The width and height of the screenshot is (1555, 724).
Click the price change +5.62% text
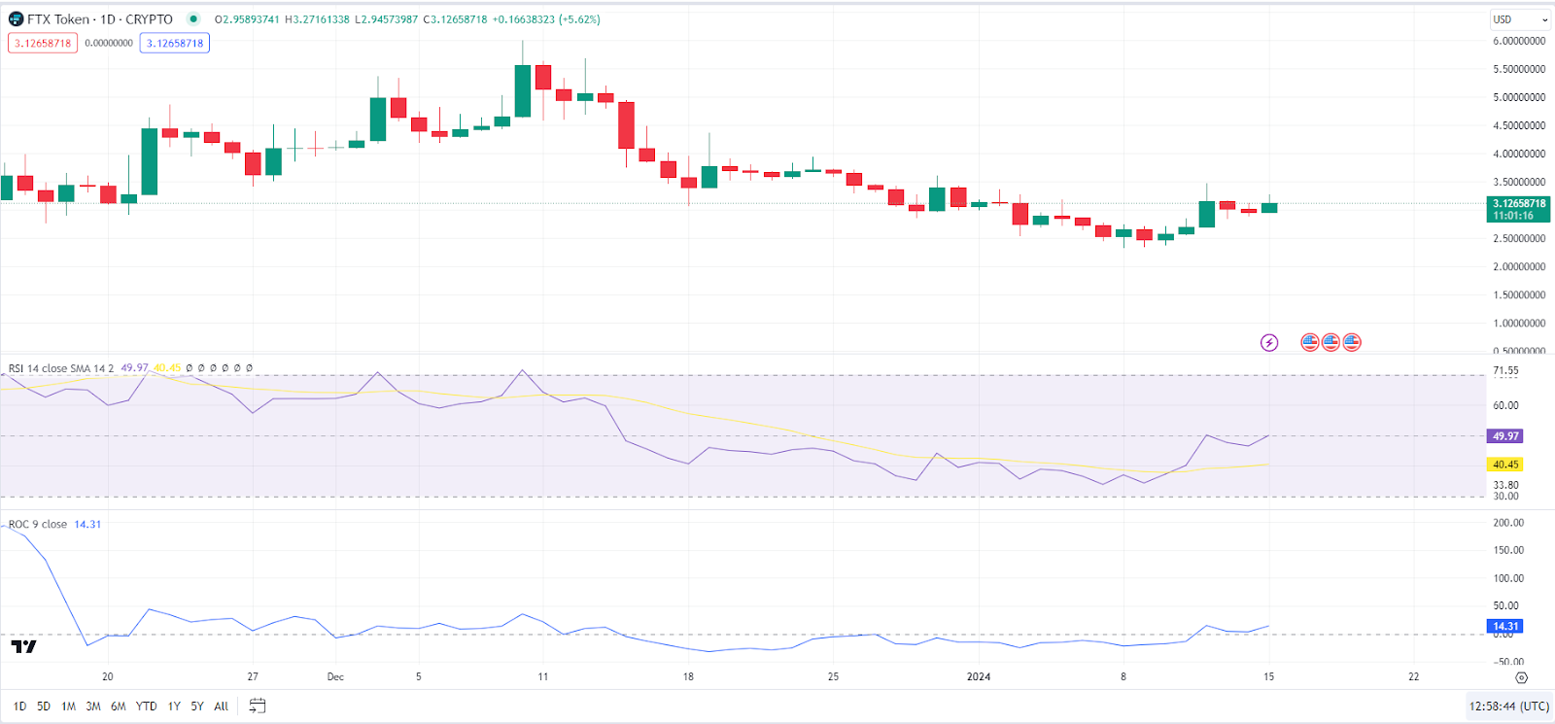pyautogui.click(x=579, y=19)
